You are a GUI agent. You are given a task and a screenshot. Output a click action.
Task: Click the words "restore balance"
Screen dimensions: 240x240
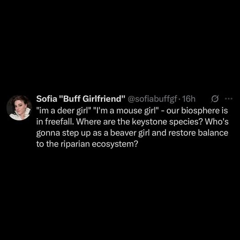coord(198,133)
